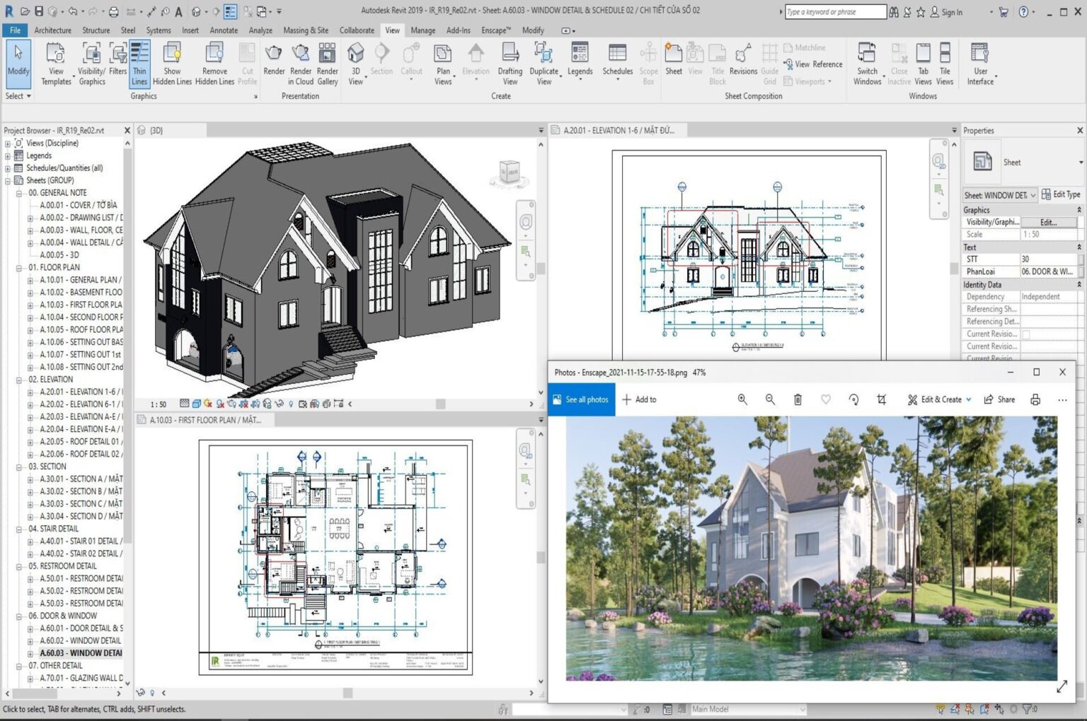
Task: Rotate the Enscape photo
Action: click(853, 399)
